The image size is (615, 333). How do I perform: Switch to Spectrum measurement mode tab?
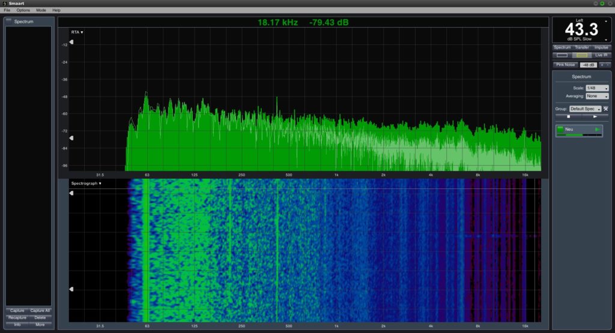pos(562,47)
